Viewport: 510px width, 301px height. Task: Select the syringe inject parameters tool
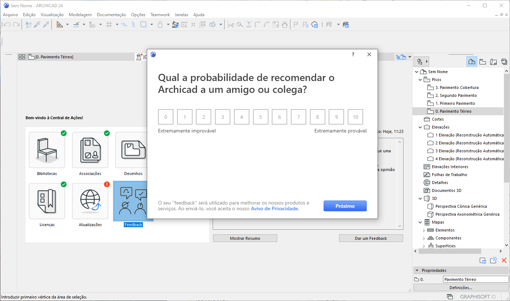(46, 24)
